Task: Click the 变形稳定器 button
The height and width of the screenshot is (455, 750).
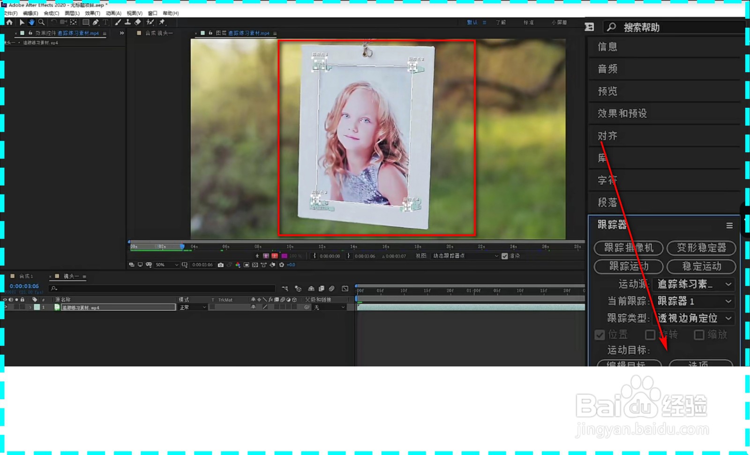Action: coord(701,248)
